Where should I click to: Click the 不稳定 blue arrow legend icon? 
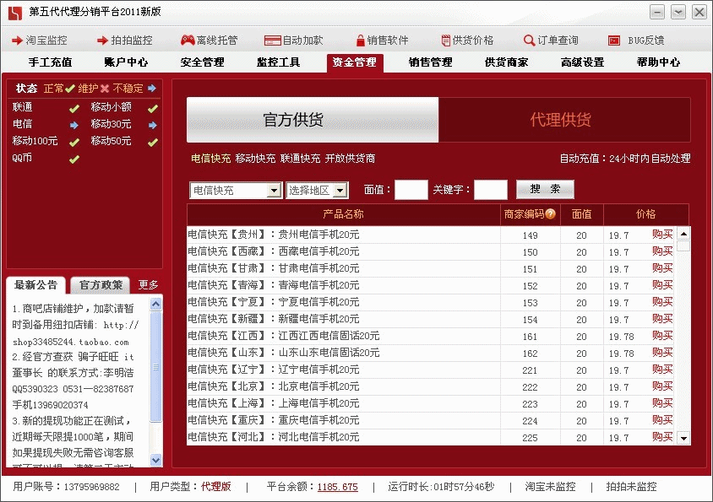tap(152, 88)
